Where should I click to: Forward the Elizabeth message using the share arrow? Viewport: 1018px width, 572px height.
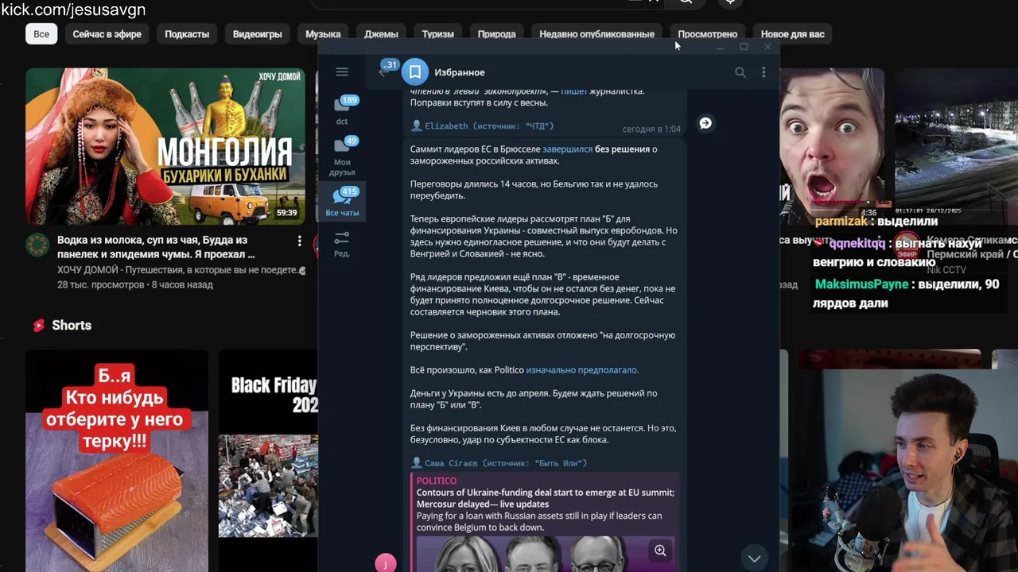click(x=705, y=123)
